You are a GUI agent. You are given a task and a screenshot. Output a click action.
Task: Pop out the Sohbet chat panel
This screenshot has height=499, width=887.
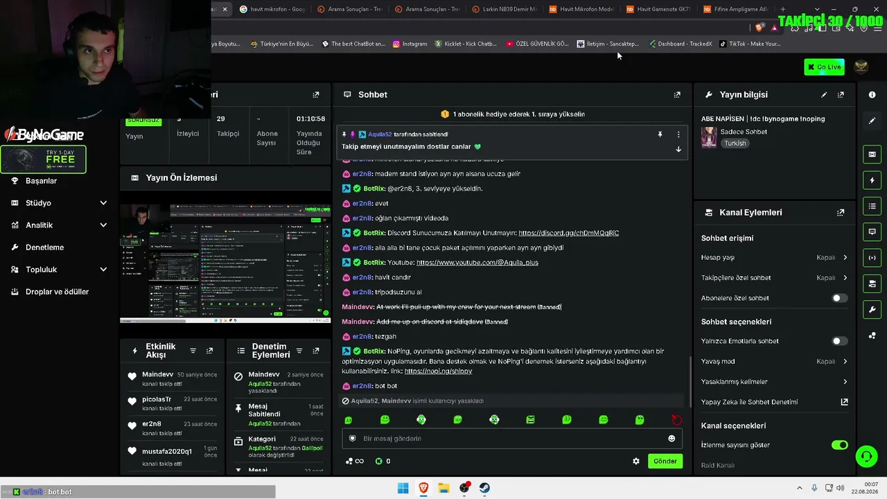coord(677,95)
